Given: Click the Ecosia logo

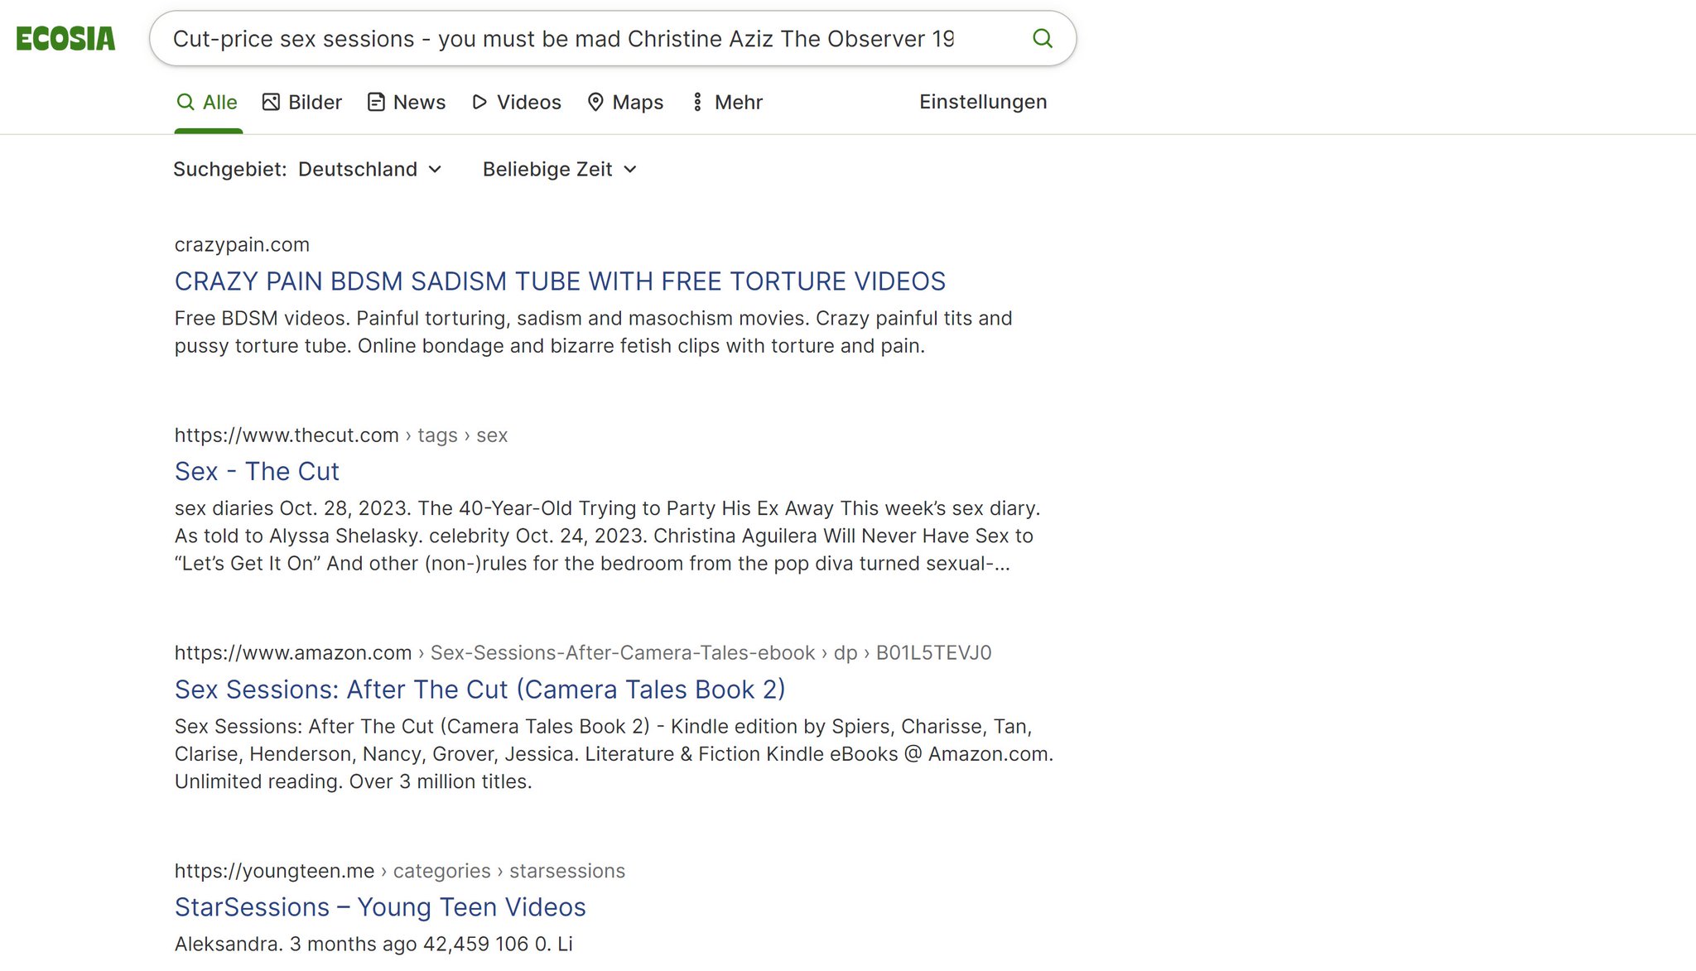Looking at the screenshot, I should [x=65, y=39].
